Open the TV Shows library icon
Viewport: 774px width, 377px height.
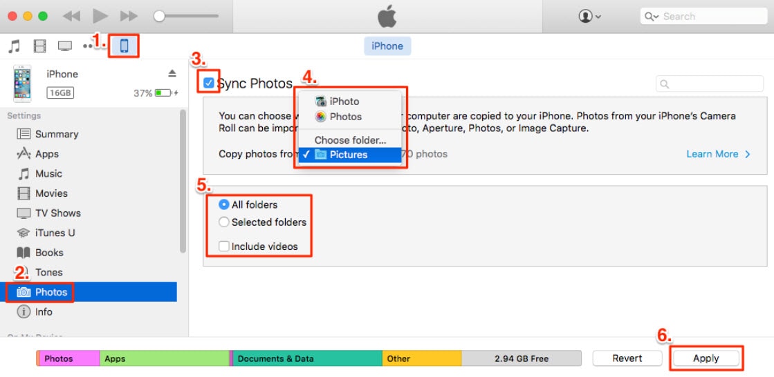coord(65,46)
